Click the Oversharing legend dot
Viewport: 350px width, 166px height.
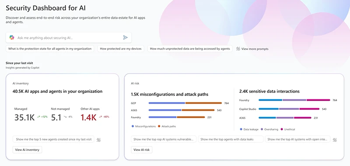pyautogui.click(x=262, y=129)
